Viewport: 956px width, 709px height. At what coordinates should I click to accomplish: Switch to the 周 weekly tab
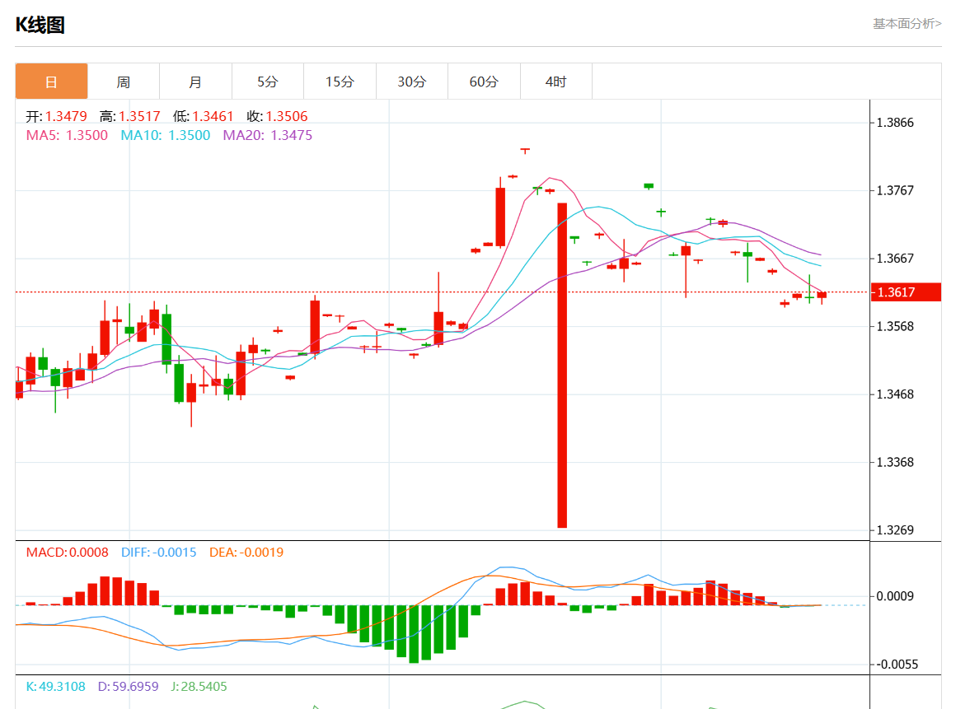(x=123, y=81)
